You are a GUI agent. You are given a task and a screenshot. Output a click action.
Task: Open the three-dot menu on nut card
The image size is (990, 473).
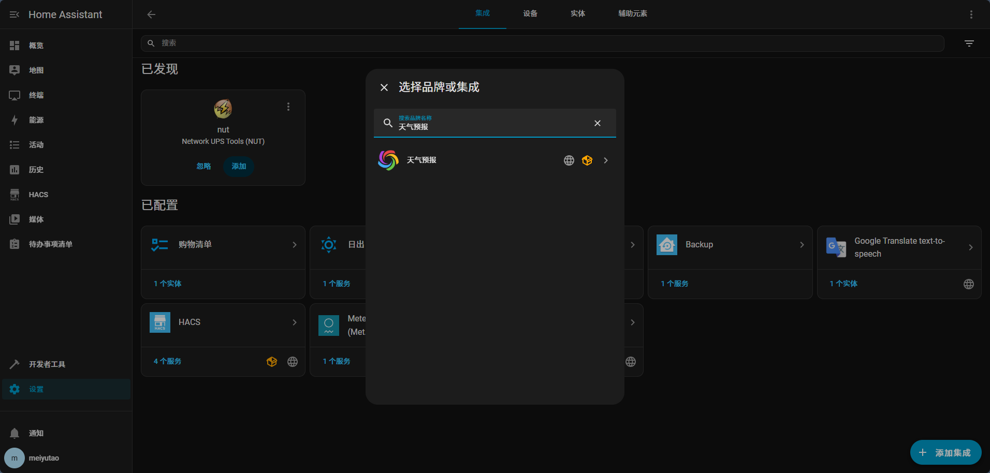(x=288, y=107)
